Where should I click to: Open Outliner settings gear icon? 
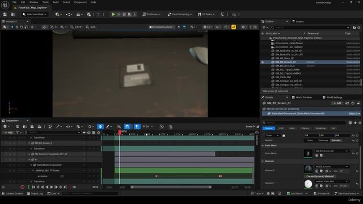359,28
